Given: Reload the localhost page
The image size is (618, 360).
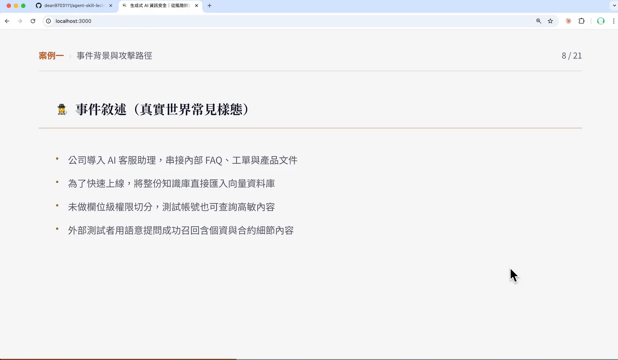Looking at the screenshot, I should [33, 21].
